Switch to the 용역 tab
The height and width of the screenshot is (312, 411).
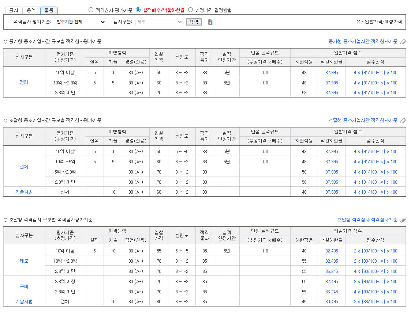[31, 11]
